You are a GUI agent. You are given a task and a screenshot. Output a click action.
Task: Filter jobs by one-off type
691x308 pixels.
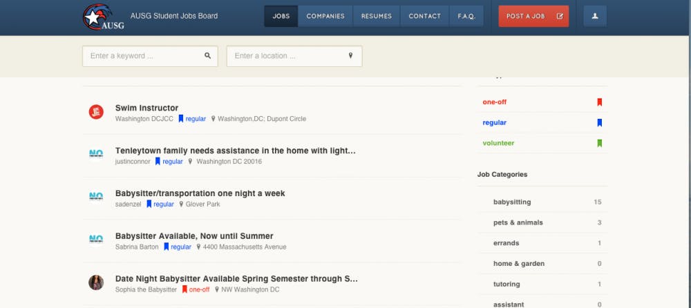coord(495,102)
